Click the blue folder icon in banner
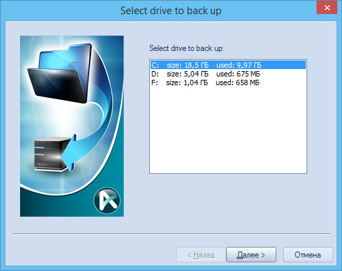This screenshot has width=342, height=271. 60,72
